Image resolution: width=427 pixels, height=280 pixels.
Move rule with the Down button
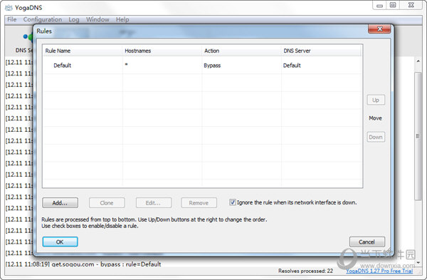pos(376,137)
